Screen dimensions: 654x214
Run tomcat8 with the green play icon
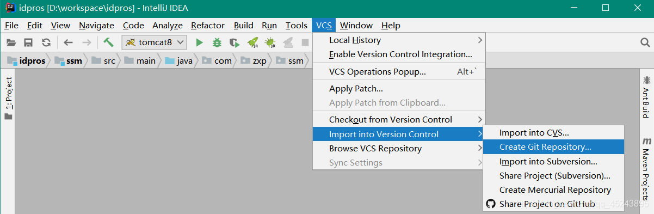pos(200,42)
